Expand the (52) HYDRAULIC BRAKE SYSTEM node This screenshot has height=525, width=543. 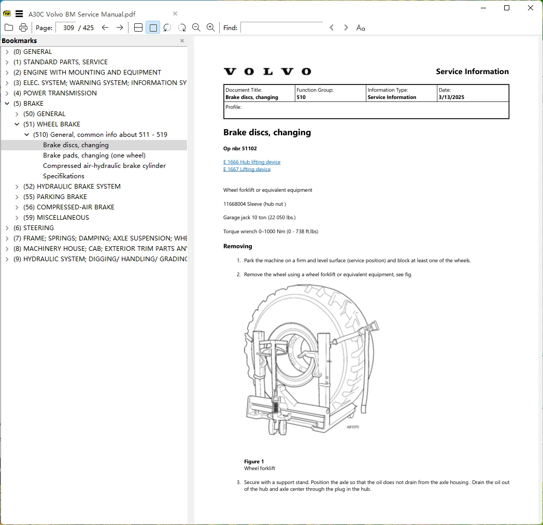point(17,187)
